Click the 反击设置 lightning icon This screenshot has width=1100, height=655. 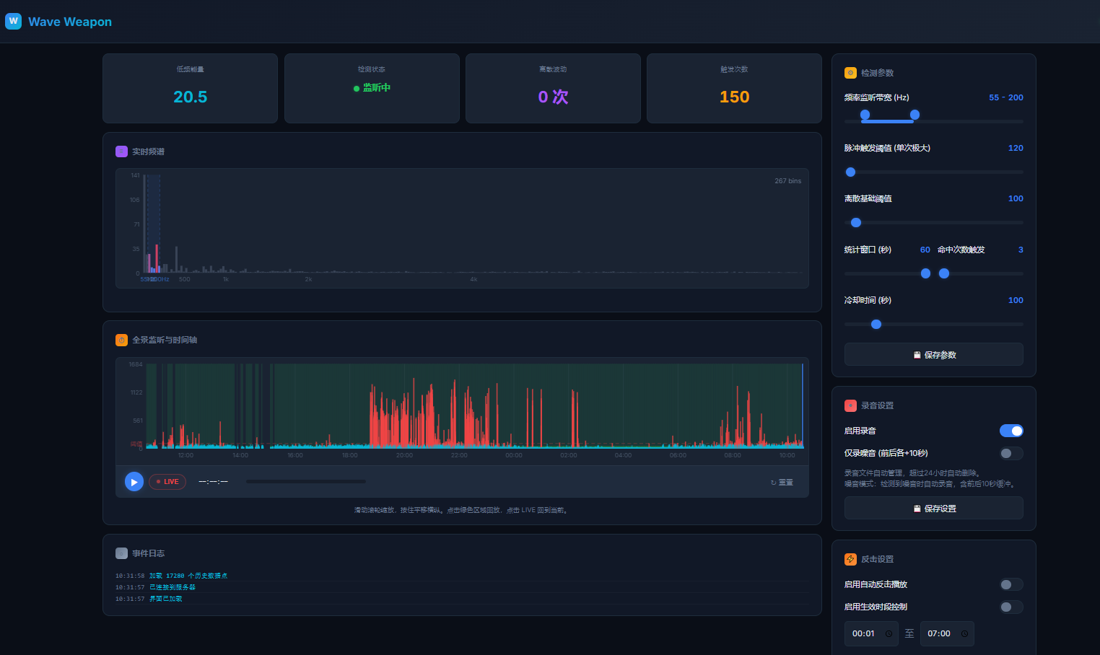point(850,559)
